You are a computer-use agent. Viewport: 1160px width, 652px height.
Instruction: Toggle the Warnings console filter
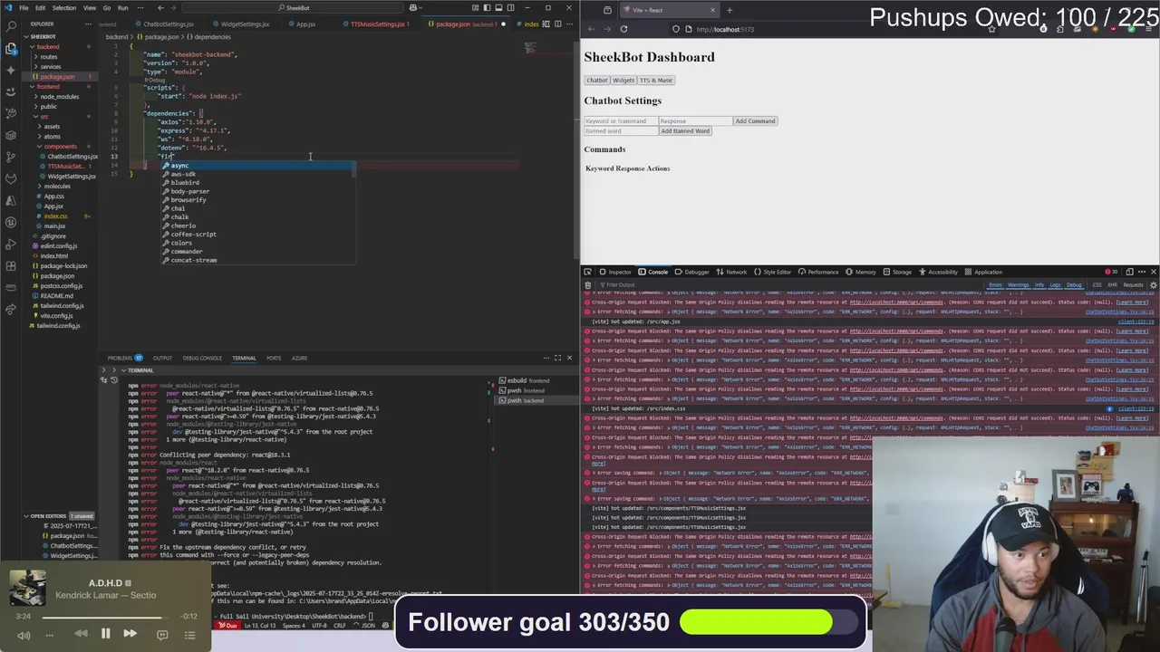click(1019, 284)
